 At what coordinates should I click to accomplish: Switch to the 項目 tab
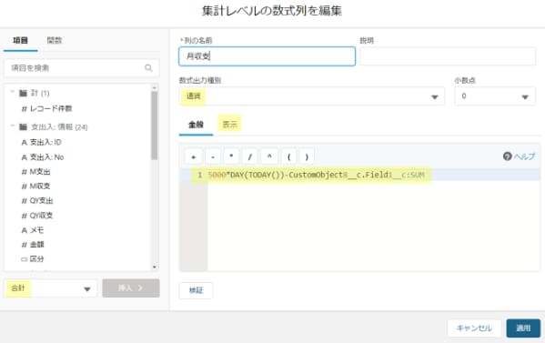(x=20, y=40)
